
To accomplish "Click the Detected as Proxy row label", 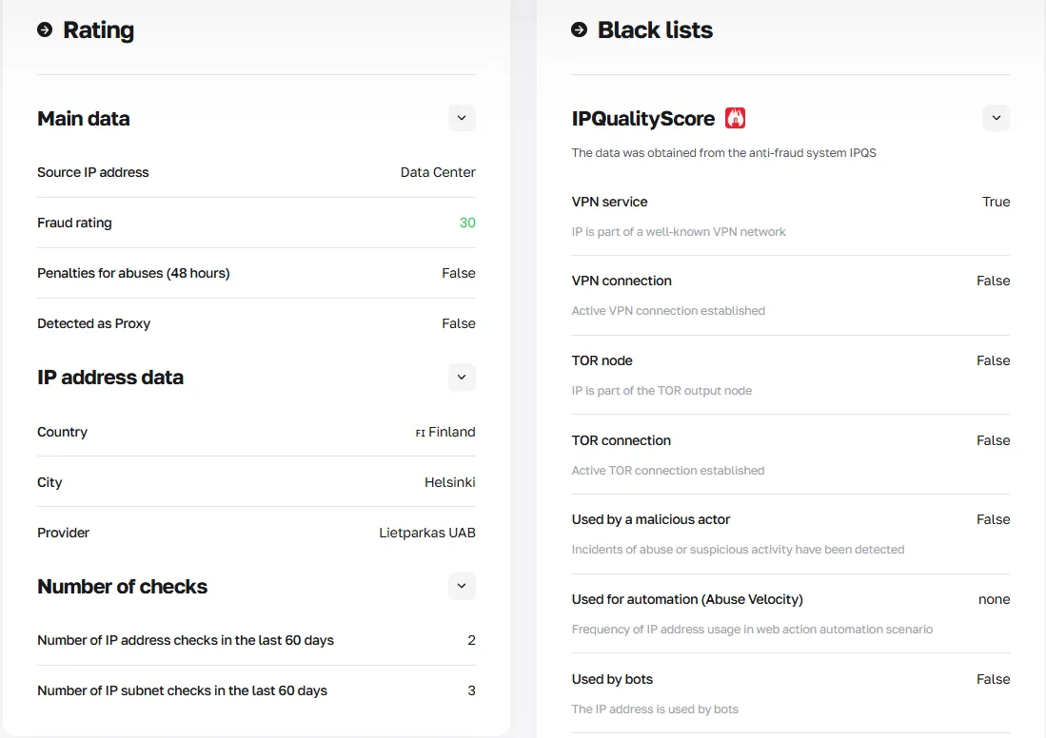I will tap(93, 323).
